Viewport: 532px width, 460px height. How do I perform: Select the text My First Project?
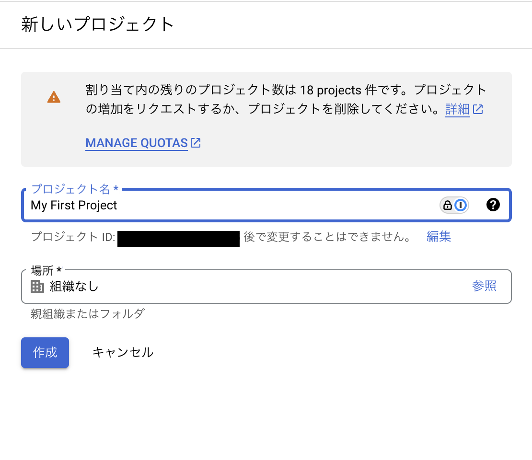point(74,206)
